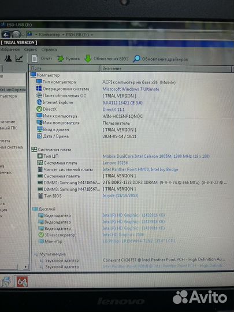Select the WIN-HCSENP1QNQC computer name value
This screenshot has width=234, height=312.
122,116
